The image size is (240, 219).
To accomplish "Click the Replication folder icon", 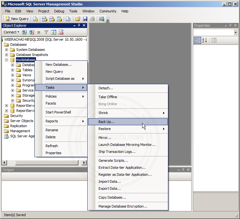I will click(6, 126).
